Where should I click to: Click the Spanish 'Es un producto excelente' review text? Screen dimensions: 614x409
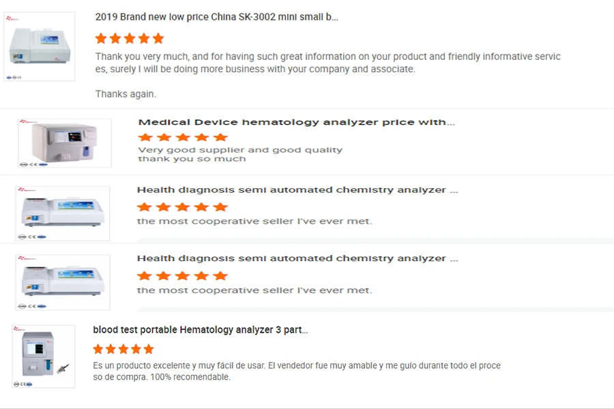tap(297, 366)
